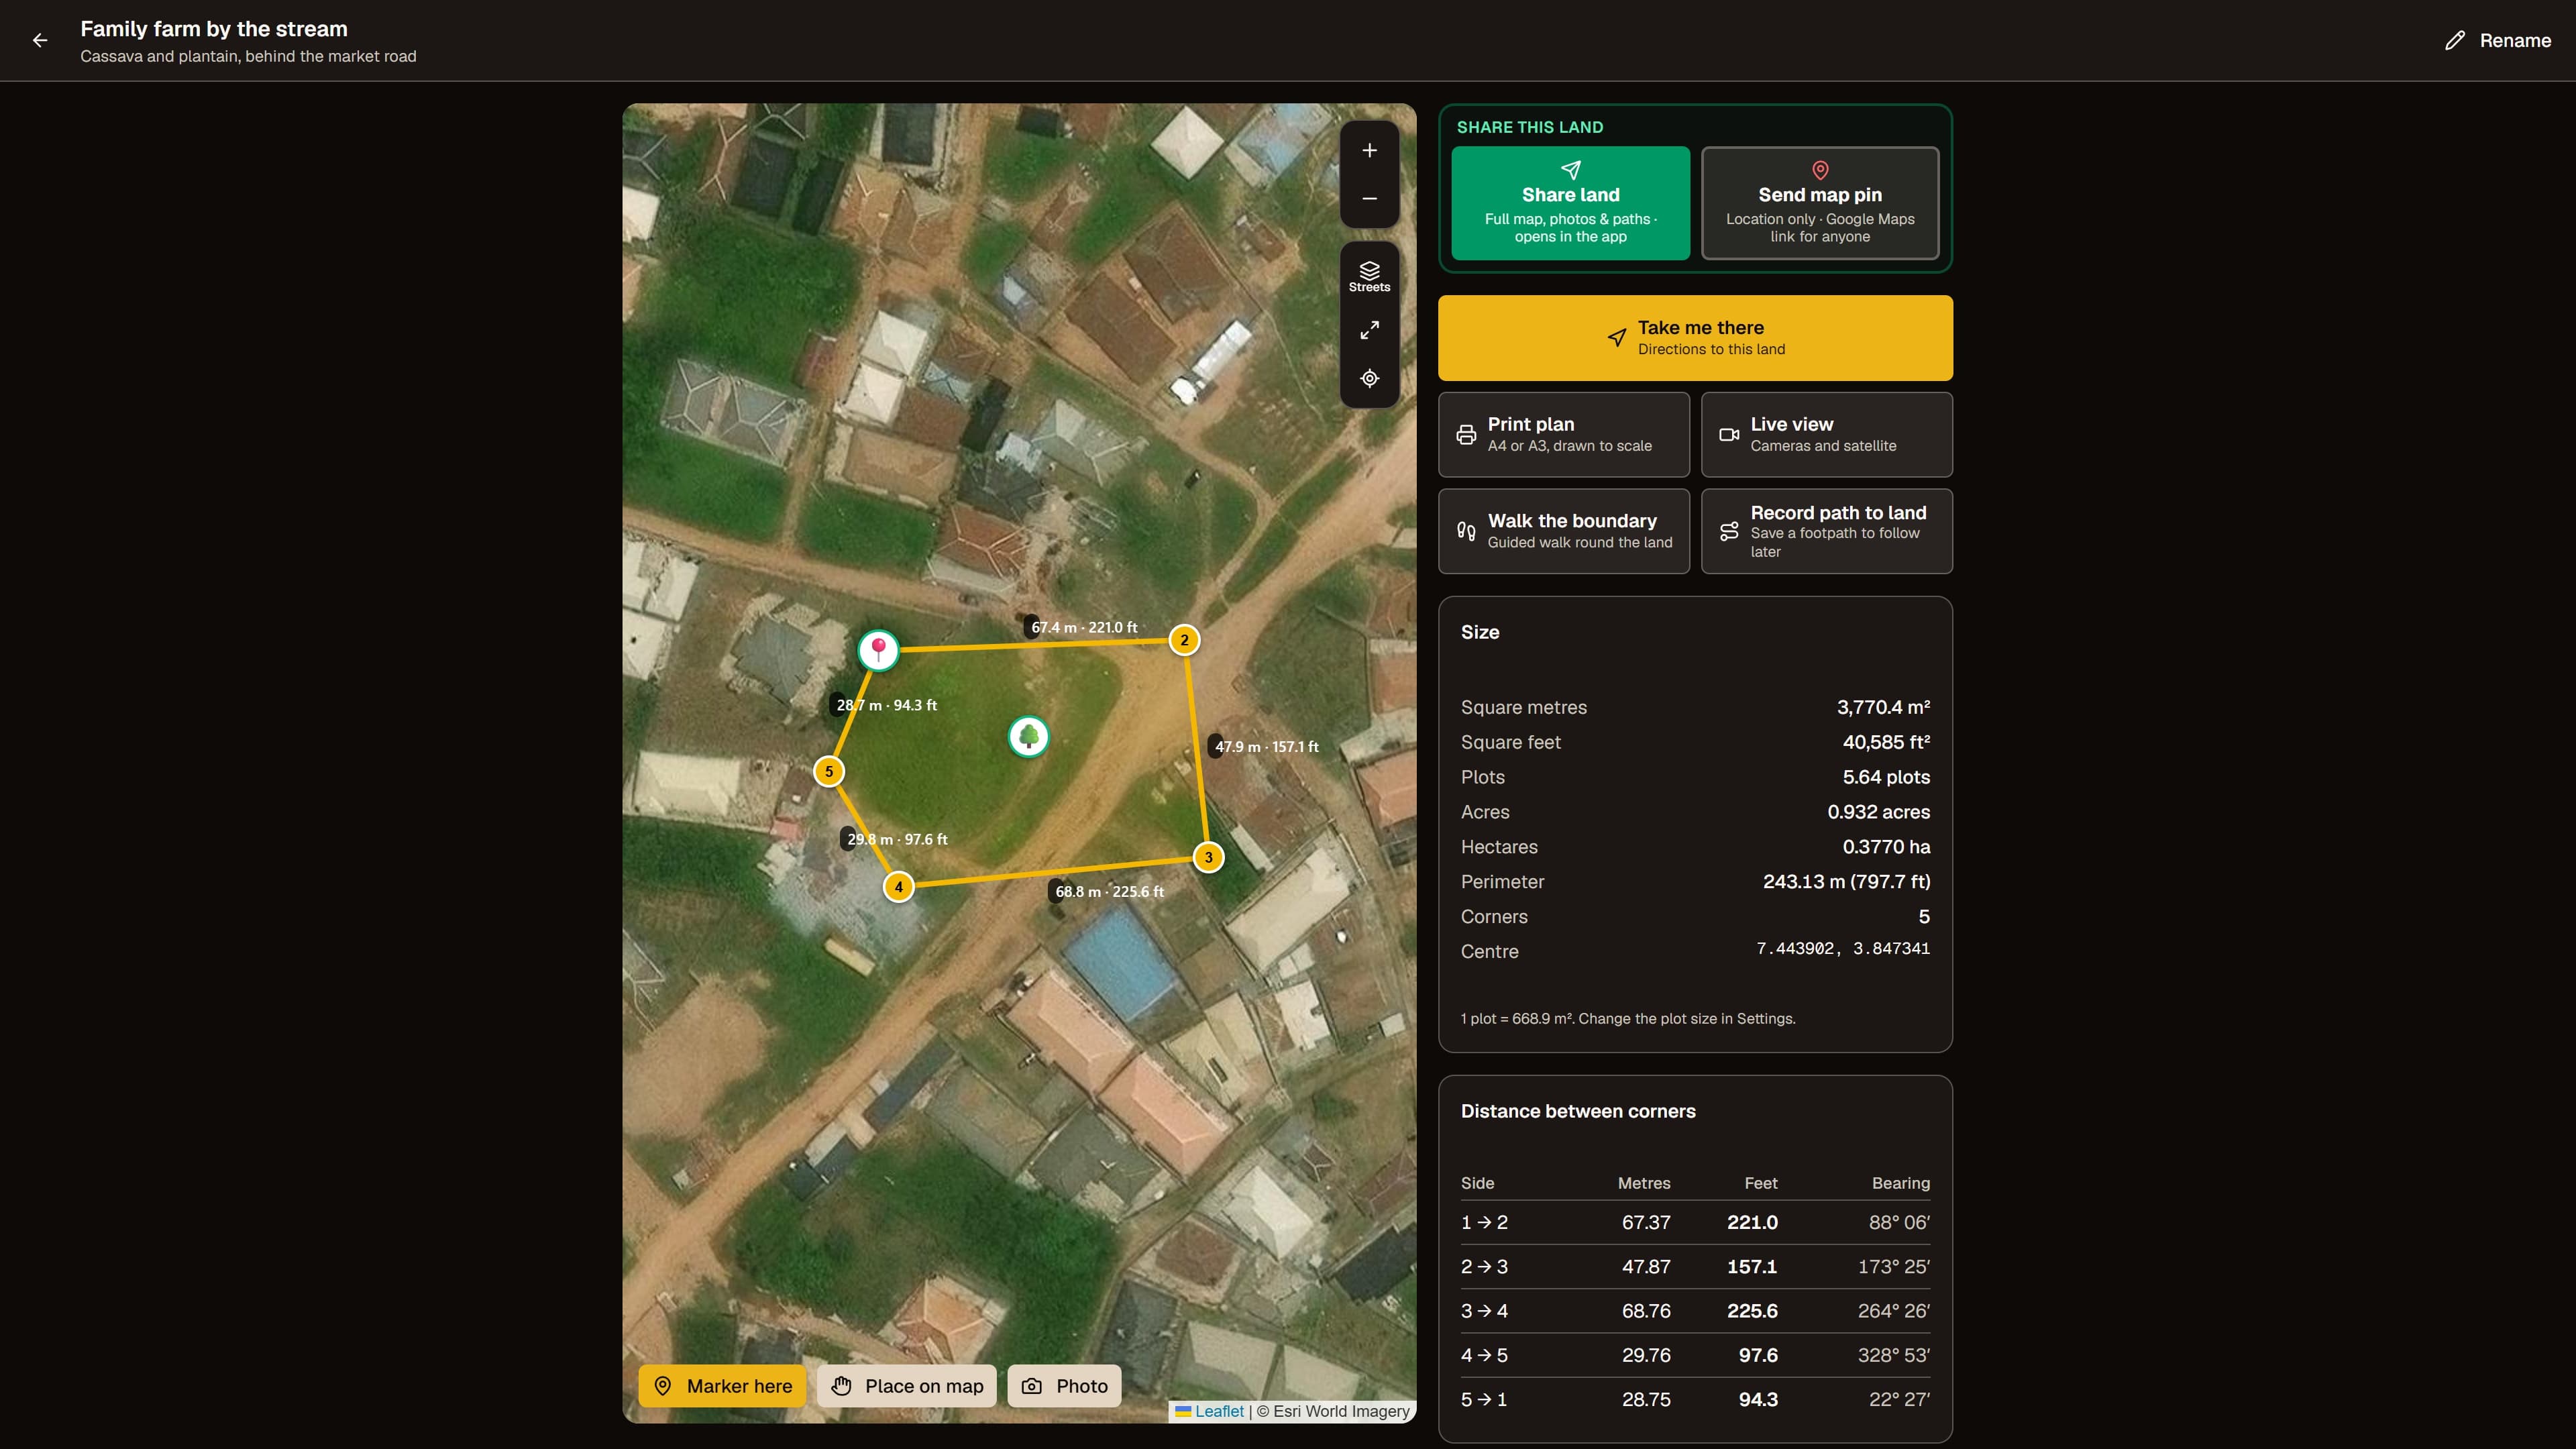Open Print plan option
The width and height of the screenshot is (2576, 1449).
(x=1563, y=434)
